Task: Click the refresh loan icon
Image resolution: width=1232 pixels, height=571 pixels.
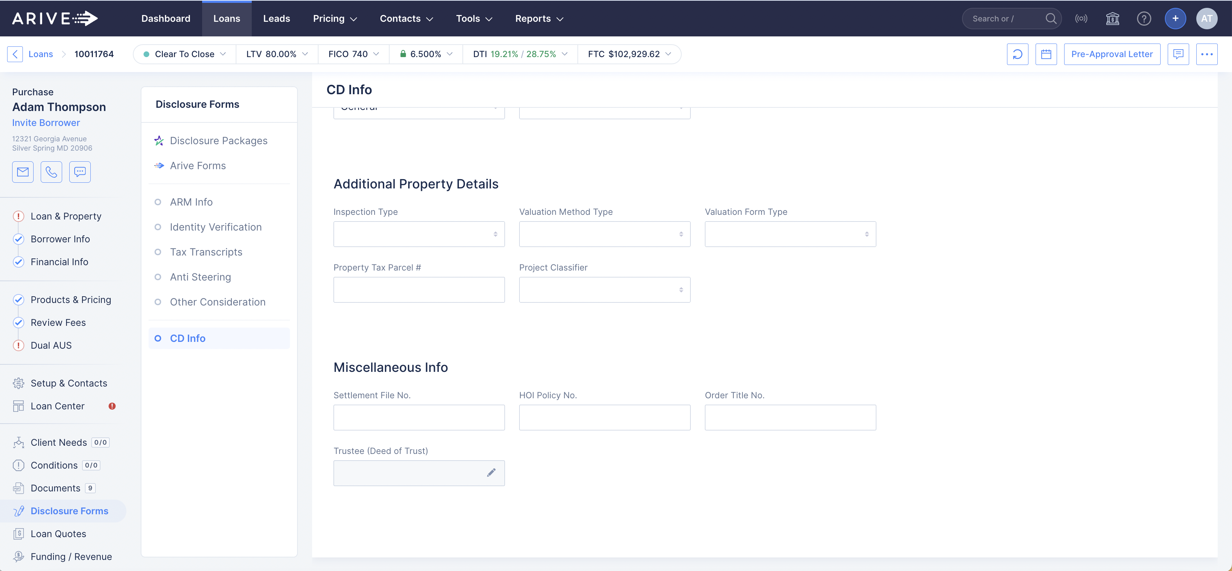Action: pyautogui.click(x=1017, y=54)
